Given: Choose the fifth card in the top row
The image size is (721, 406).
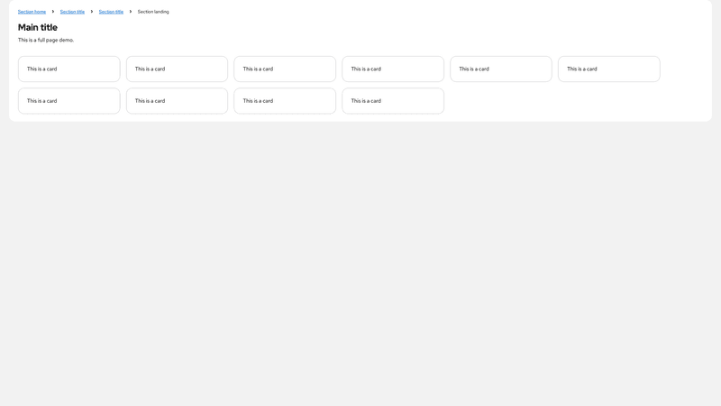Looking at the screenshot, I should coord(501,69).
